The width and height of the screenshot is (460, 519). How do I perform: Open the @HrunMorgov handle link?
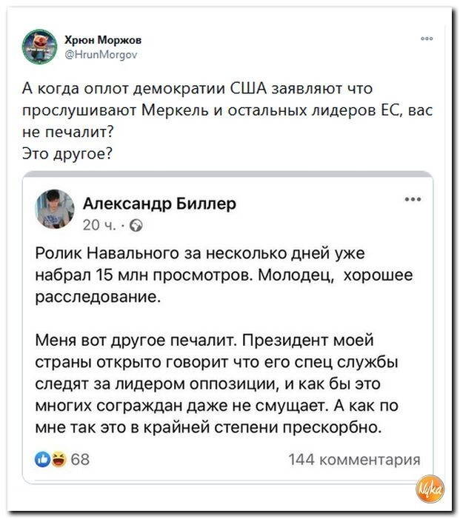pyautogui.click(x=101, y=55)
